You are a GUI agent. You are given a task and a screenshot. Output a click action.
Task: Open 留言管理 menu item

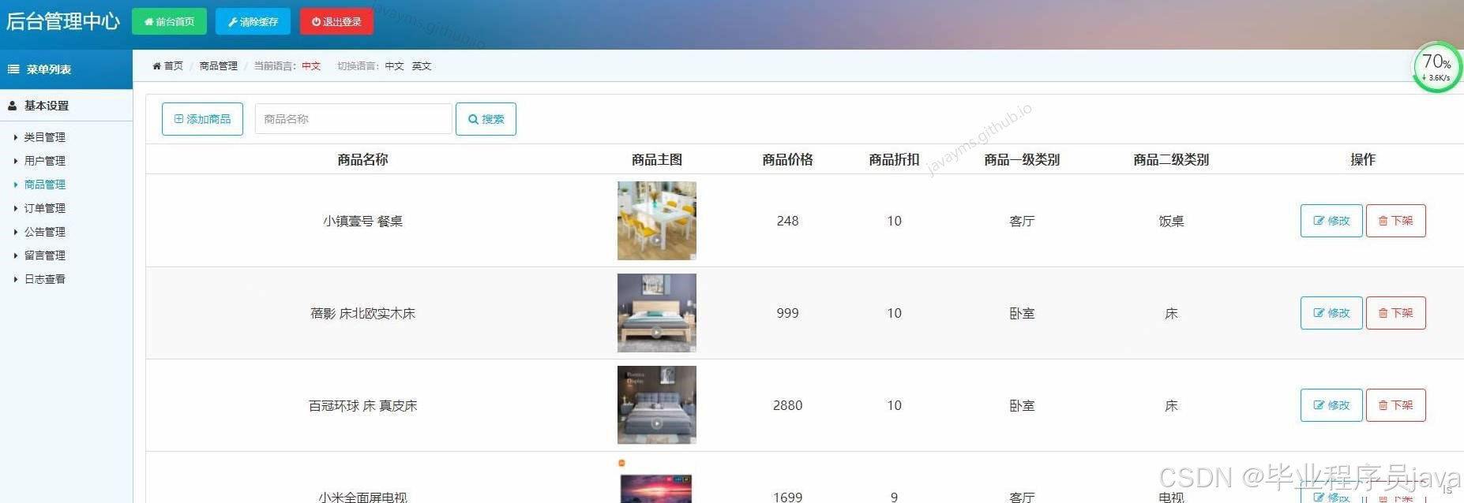[44, 255]
